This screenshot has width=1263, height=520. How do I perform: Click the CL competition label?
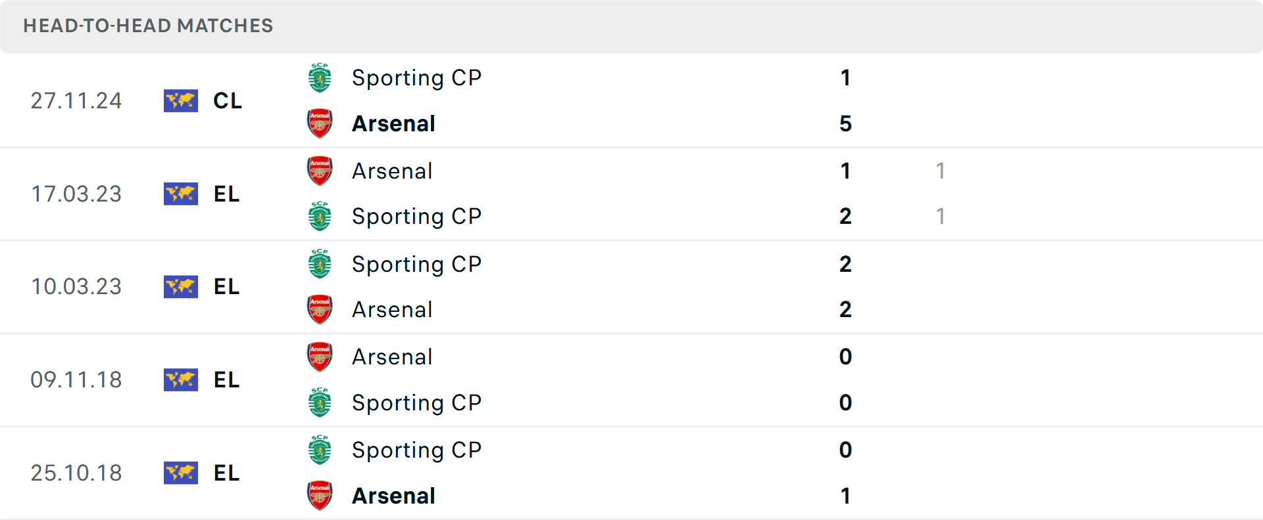pos(227,100)
